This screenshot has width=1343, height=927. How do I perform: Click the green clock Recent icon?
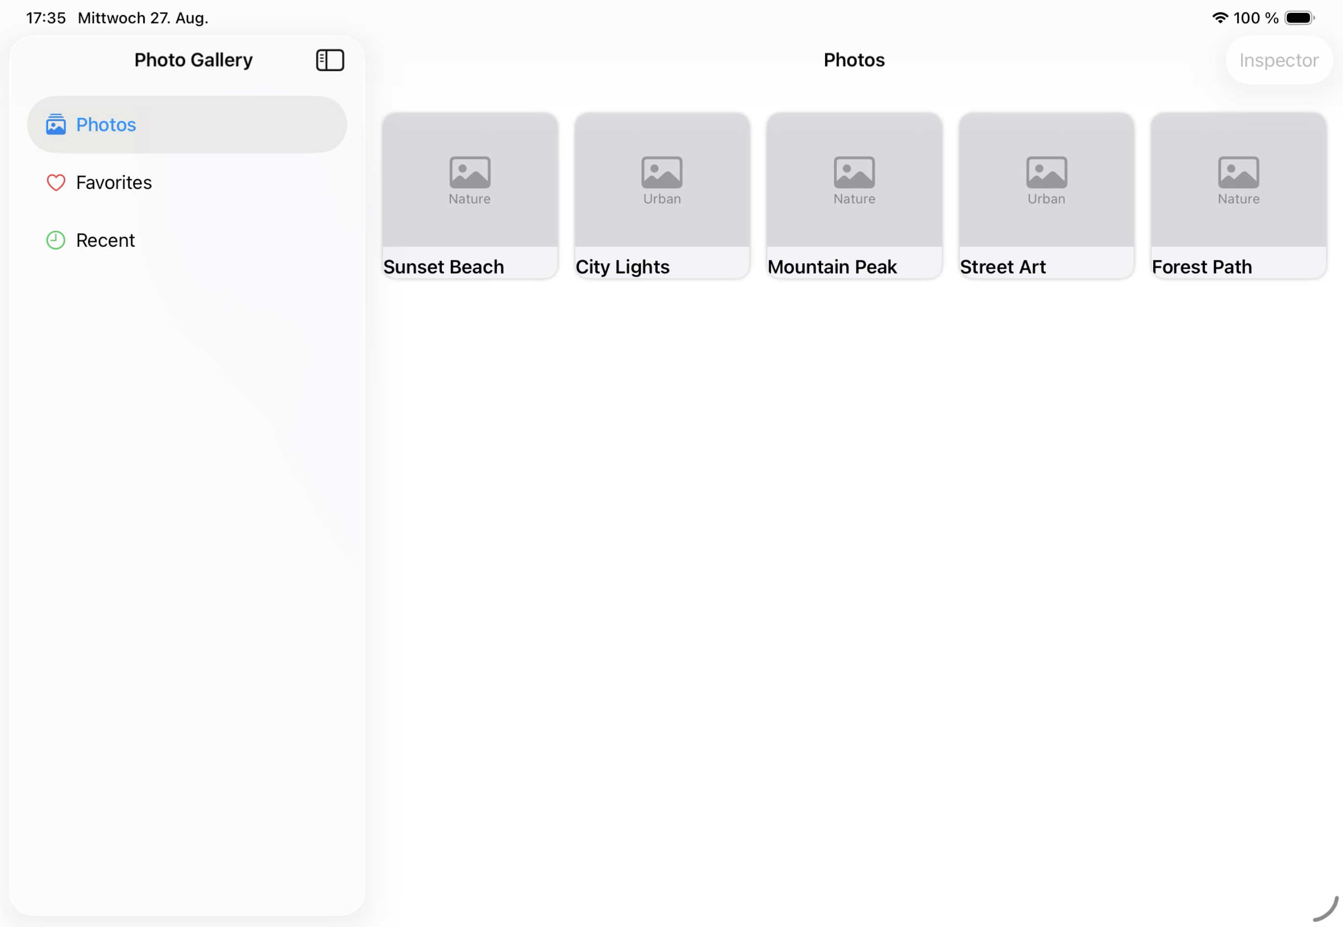tap(56, 240)
